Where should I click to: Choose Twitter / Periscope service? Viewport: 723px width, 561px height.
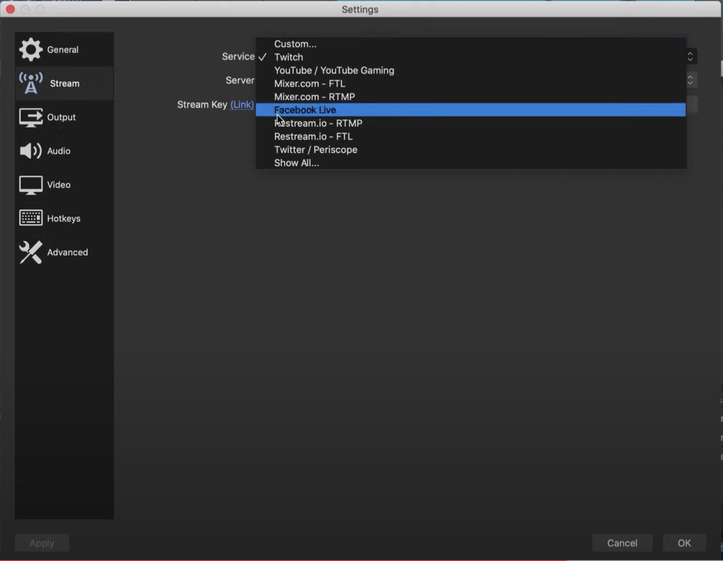click(x=471, y=149)
